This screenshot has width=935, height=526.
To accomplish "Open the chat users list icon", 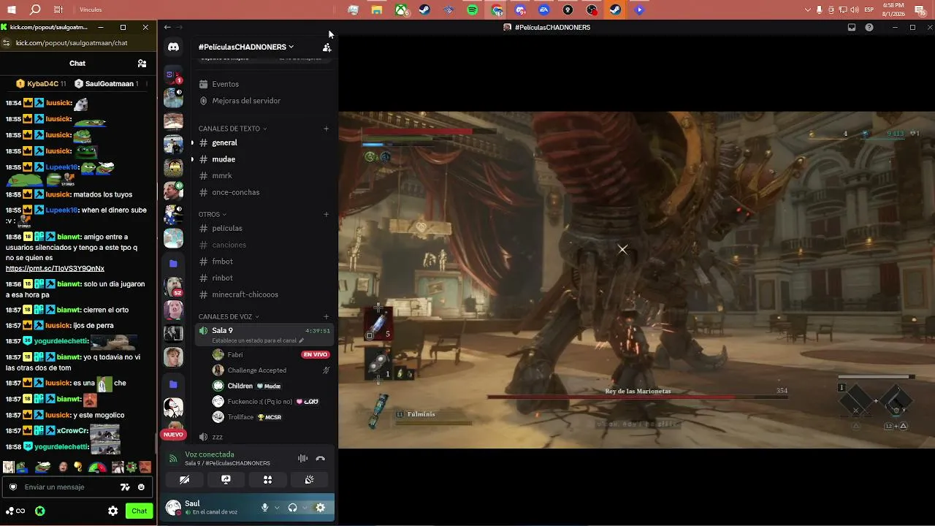I will pyautogui.click(x=142, y=64).
